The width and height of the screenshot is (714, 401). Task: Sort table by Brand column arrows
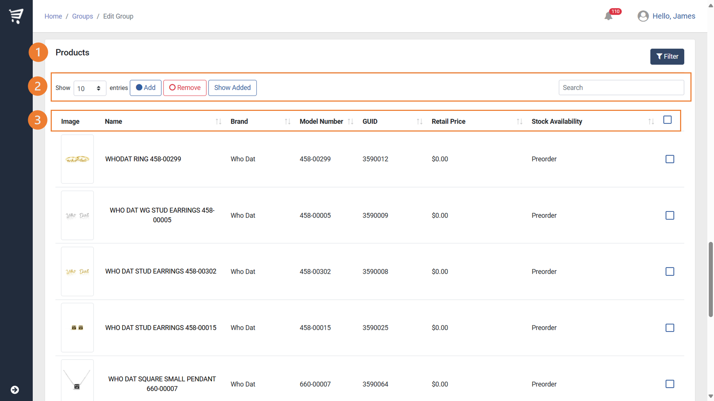click(x=287, y=122)
